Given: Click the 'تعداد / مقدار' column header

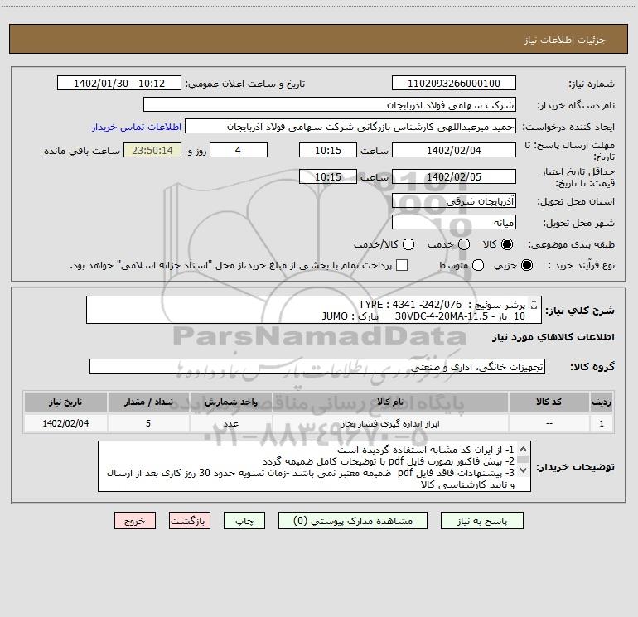Looking at the screenshot, I should click(x=148, y=402).
